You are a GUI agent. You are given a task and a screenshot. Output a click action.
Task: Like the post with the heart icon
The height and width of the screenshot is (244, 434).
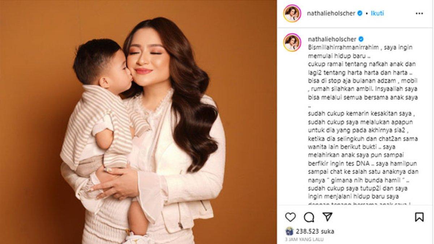[x=290, y=217]
